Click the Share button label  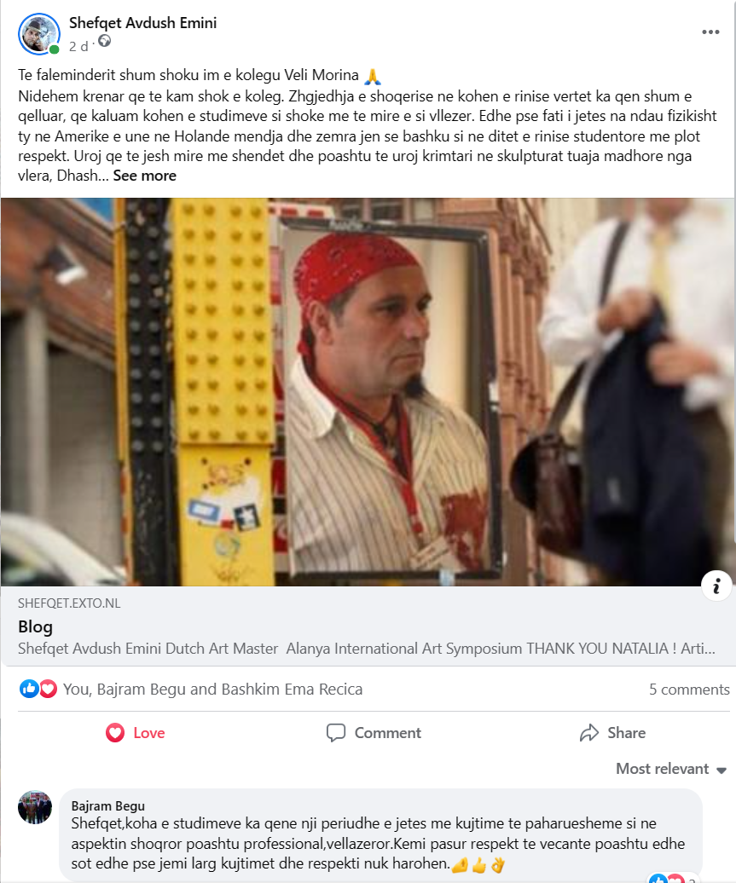pos(626,733)
